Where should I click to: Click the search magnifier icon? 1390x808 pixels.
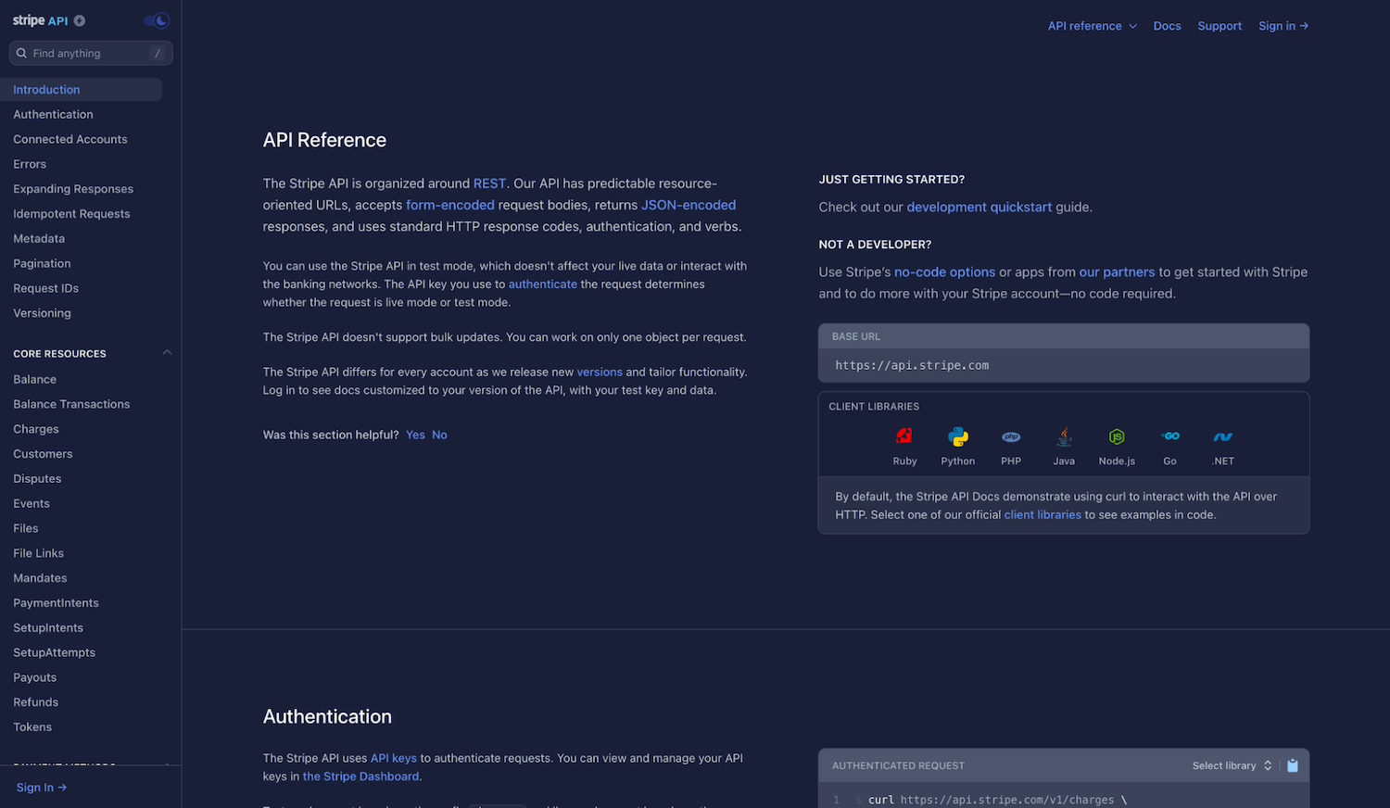[x=21, y=53]
